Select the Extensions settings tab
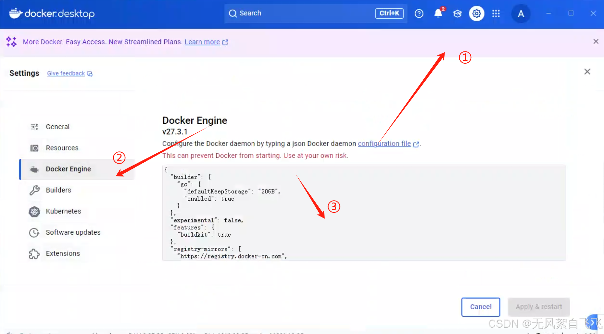 pyautogui.click(x=77, y=254)
